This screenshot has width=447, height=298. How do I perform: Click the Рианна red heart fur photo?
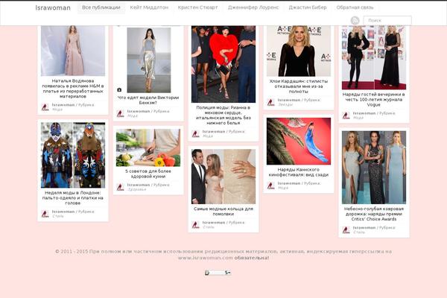click(223, 64)
